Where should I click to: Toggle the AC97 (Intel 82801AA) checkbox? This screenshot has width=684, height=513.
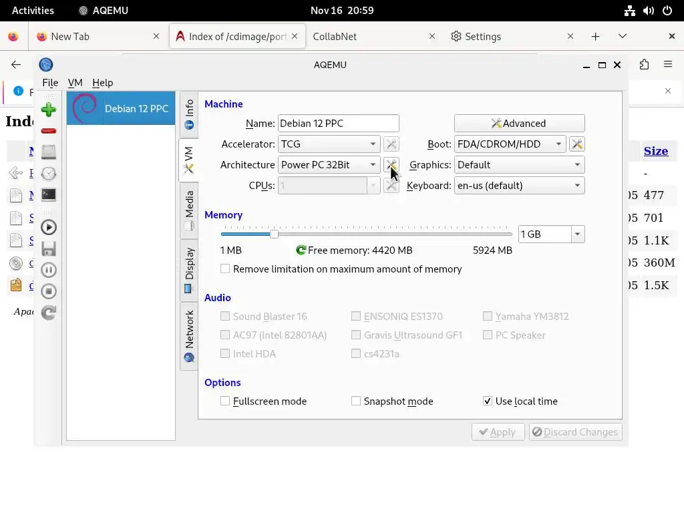pyautogui.click(x=225, y=335)
